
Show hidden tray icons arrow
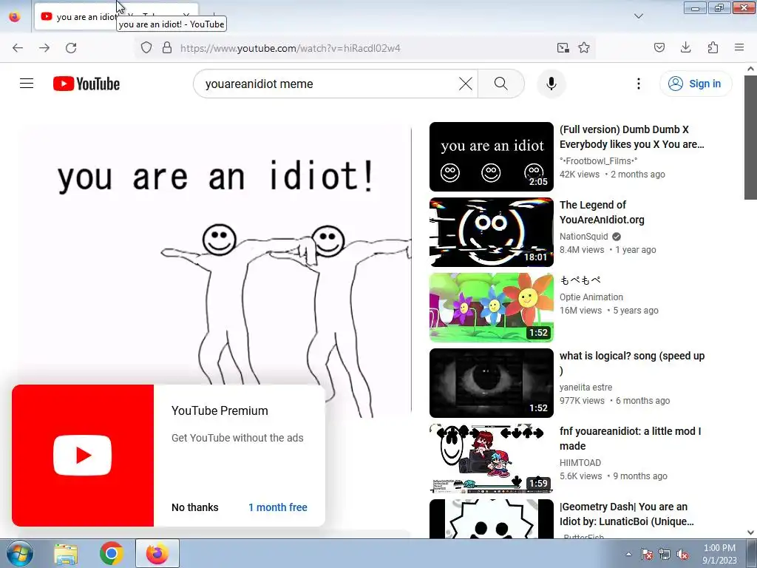click(x=628, y=555)
